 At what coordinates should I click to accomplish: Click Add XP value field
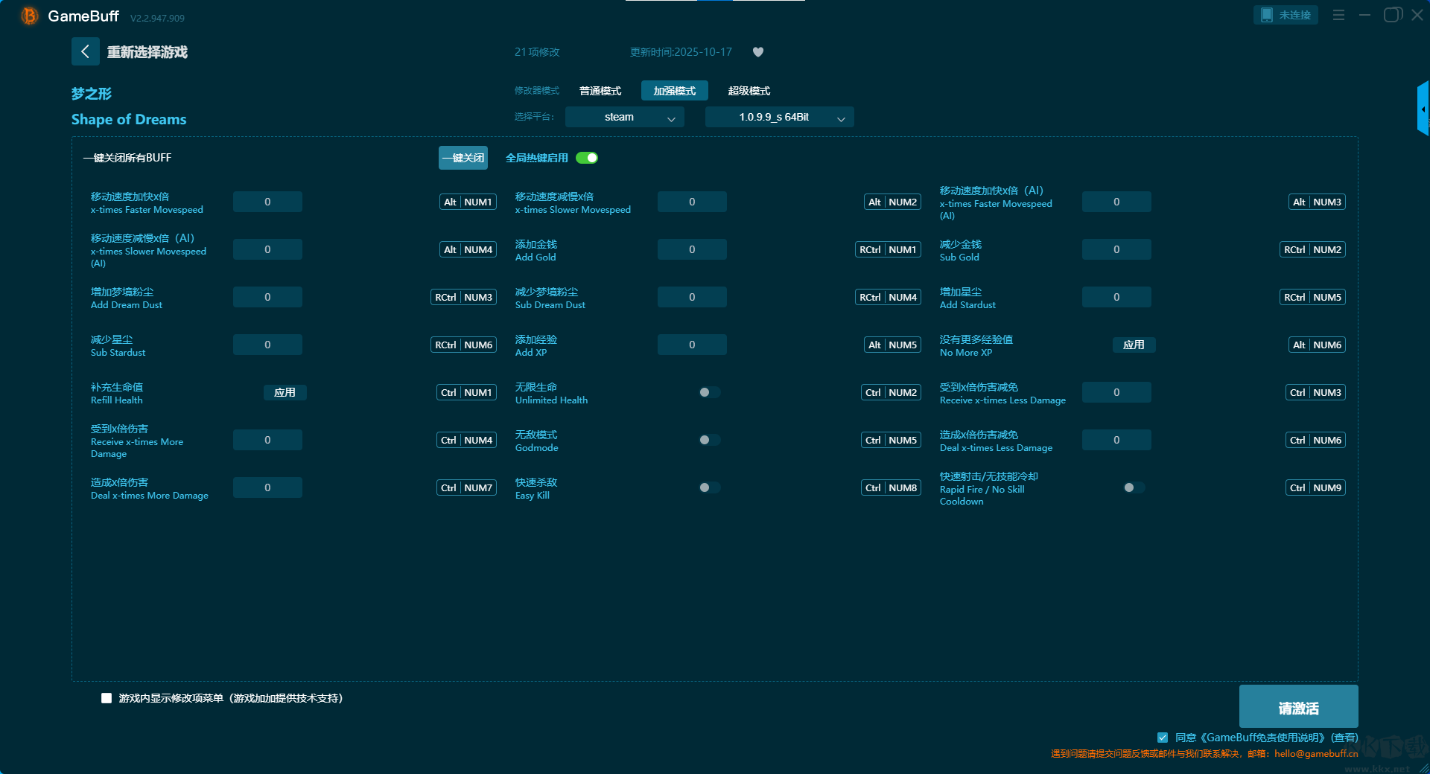tap(692, 345)
